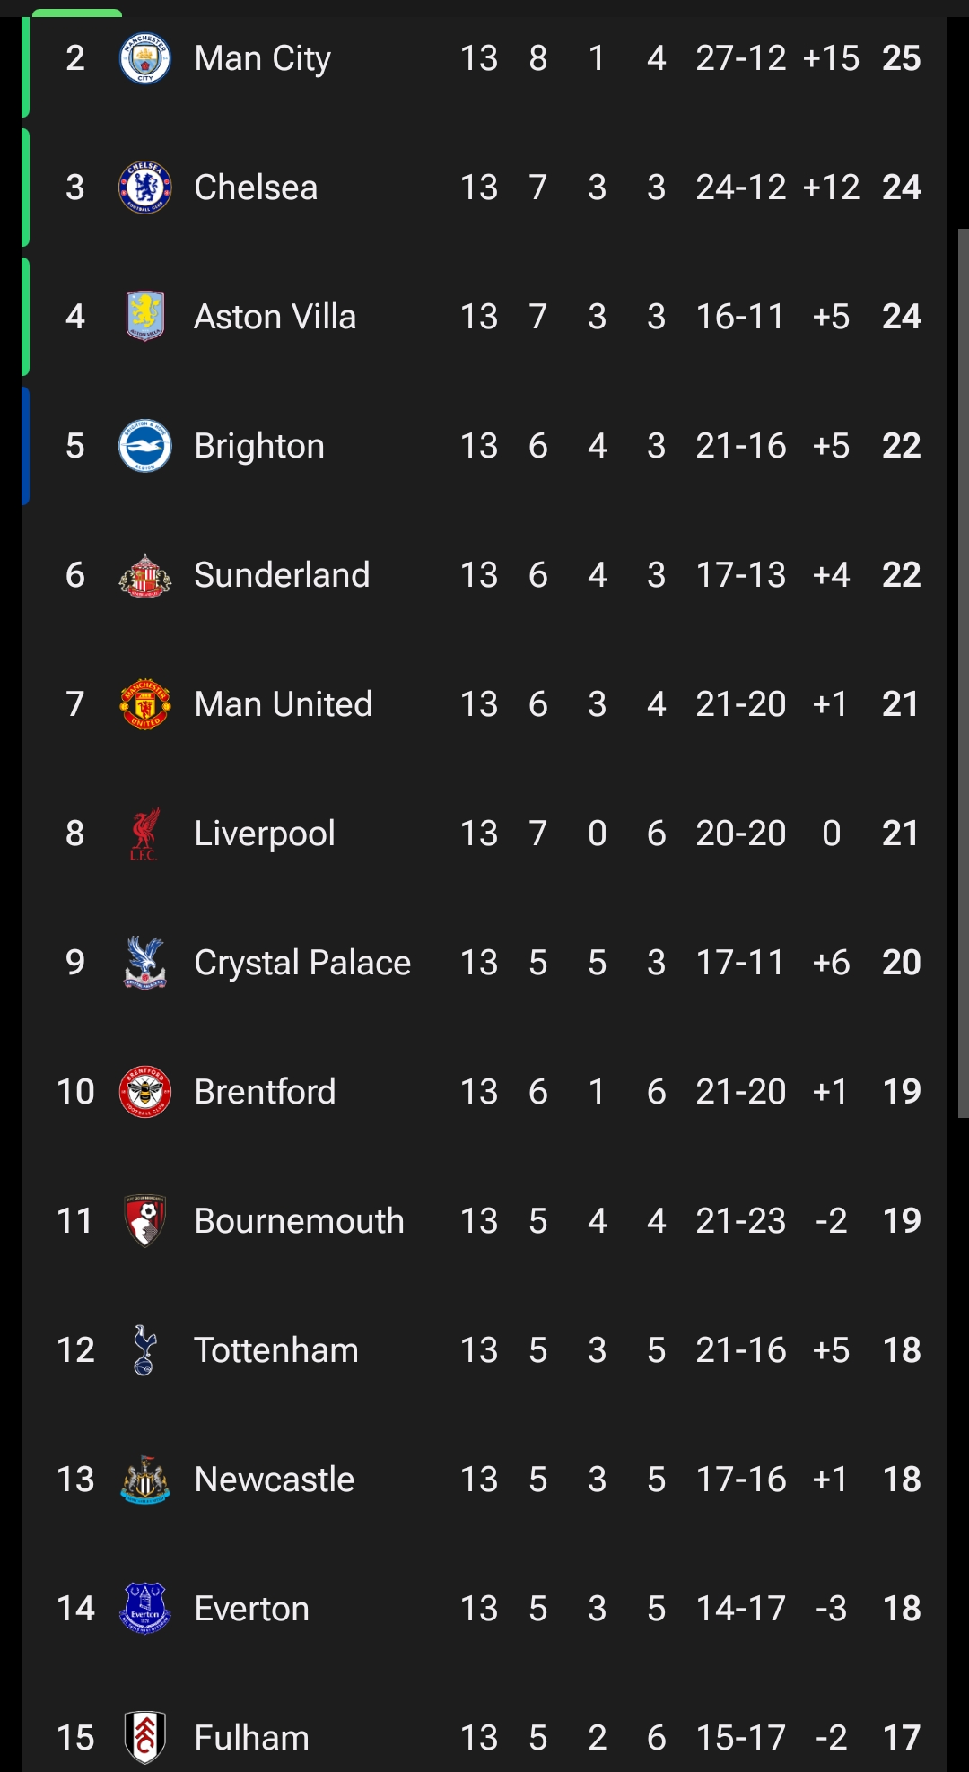This screenshot has width=969, height=1772.
Task: Tap the Everton club badge
Action: (x=144, y=1609)
